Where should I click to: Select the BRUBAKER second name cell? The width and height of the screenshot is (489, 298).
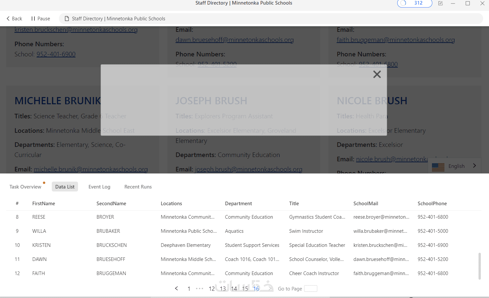pos(108,231)
